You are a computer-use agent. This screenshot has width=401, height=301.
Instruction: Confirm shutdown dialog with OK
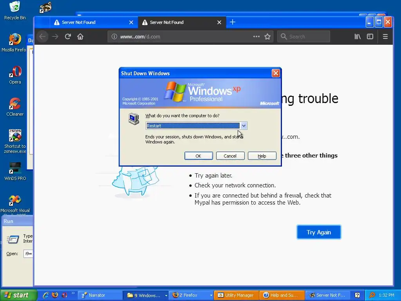click(199, 156)
